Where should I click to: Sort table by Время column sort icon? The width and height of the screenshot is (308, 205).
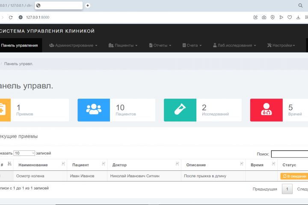pyautogui.click(x=273, y=164)
